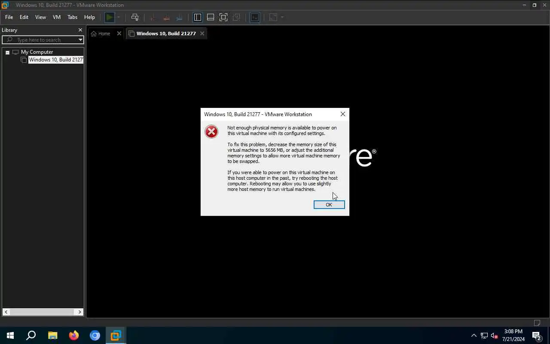Open the File menu
This screenshot has width=550, height=344.
click(x=9, y=17)
